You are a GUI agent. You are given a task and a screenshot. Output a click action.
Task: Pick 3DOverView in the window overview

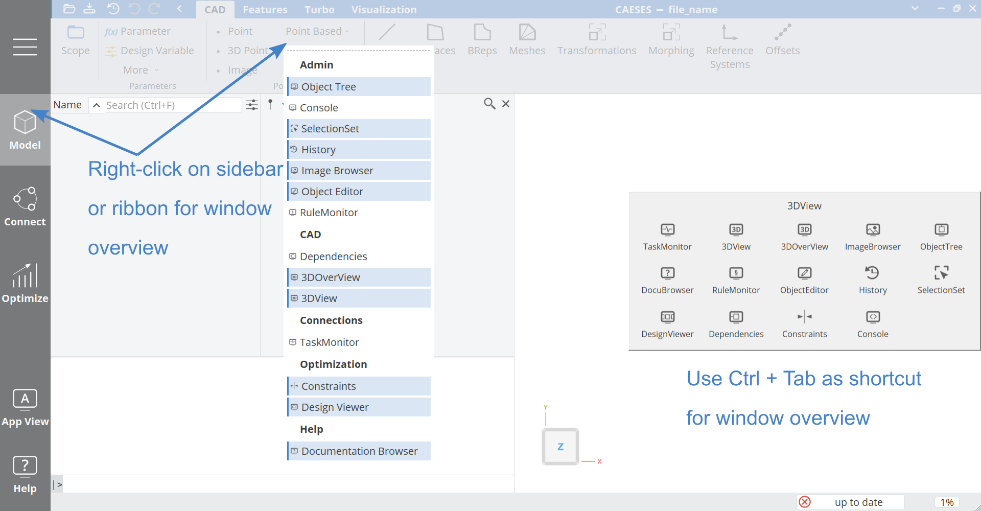tap(804, 237)
